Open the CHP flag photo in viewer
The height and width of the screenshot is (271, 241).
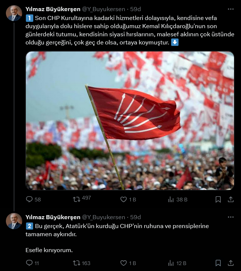point(130,121)
